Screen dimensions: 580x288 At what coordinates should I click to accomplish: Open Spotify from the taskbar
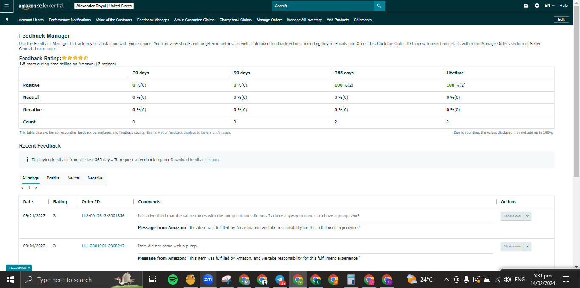click(172, 280)
